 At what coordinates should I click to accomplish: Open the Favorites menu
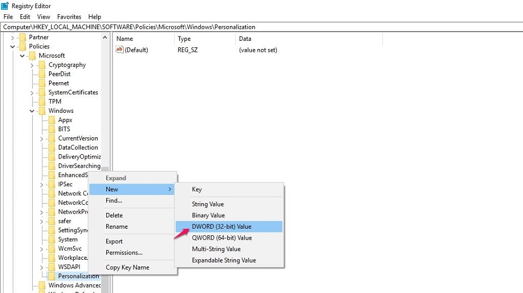69,17
